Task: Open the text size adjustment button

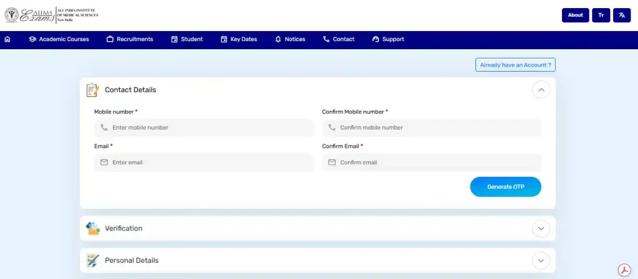Action: (x=601, y=15)
